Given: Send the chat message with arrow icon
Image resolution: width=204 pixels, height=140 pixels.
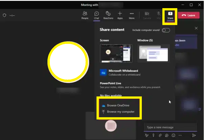Looking at the screenshot, I should click(194, 135).
